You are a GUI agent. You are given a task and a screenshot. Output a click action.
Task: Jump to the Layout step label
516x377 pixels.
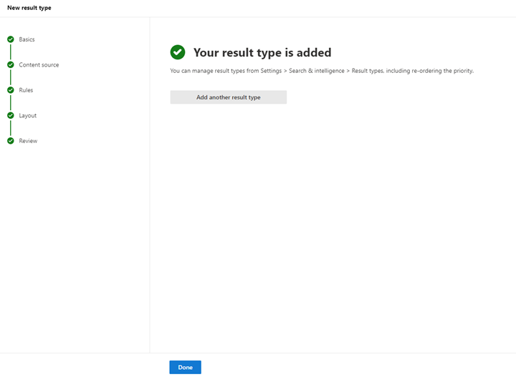click(x=28, y=116)
